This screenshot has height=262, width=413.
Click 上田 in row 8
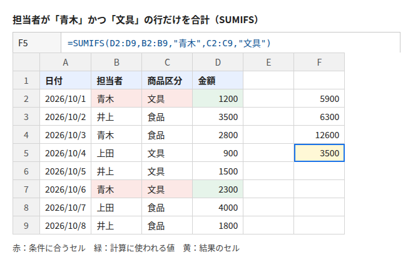coord(116,208)
